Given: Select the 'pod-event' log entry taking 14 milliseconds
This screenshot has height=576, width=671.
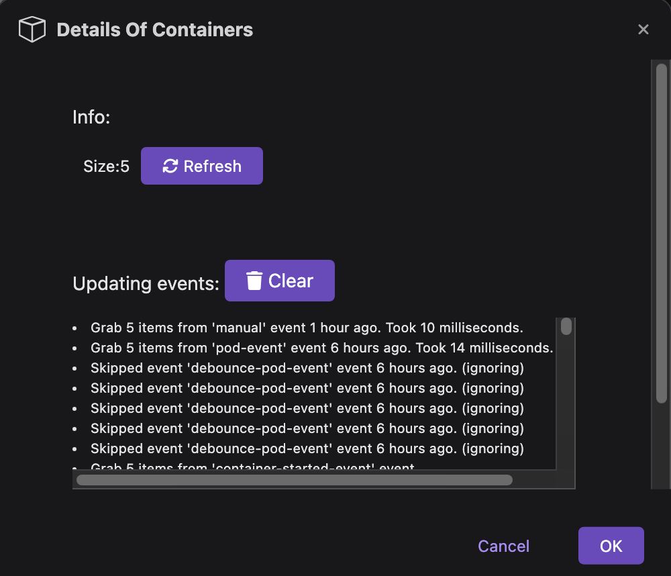Looking at the screenshot, I should (x=321, y=348).
